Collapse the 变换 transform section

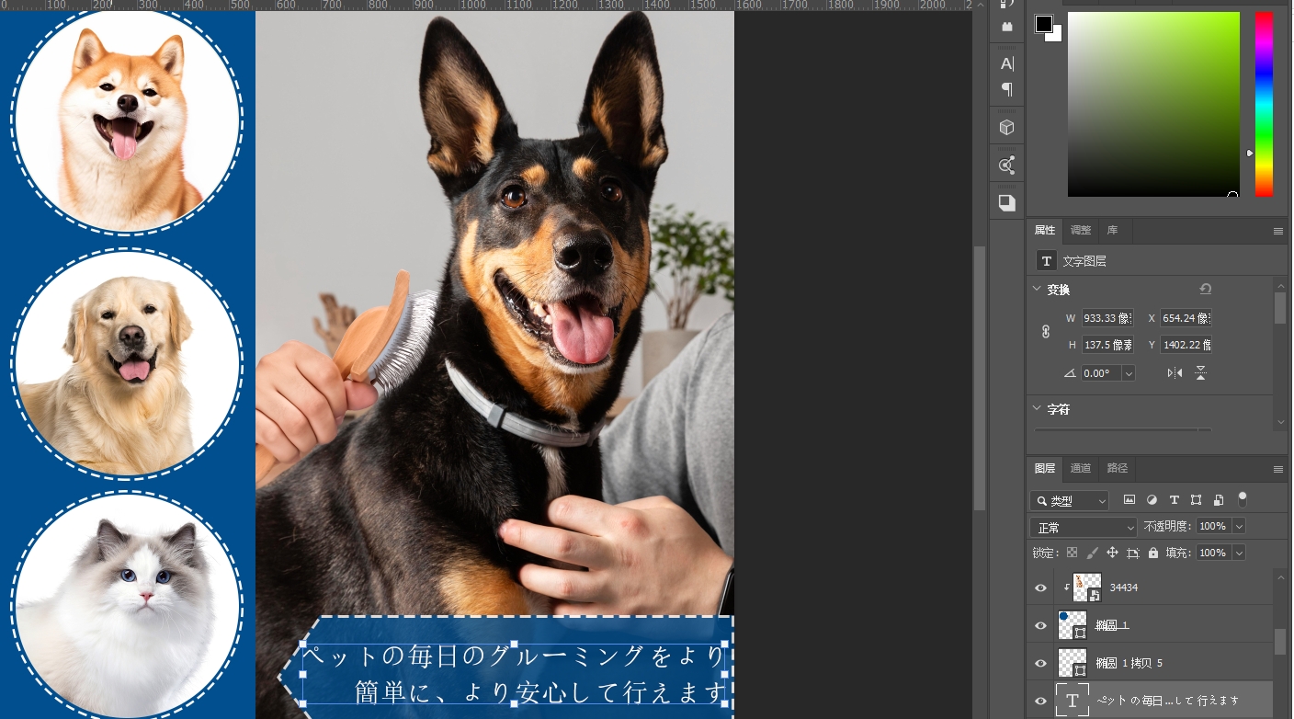point(1037,289)
